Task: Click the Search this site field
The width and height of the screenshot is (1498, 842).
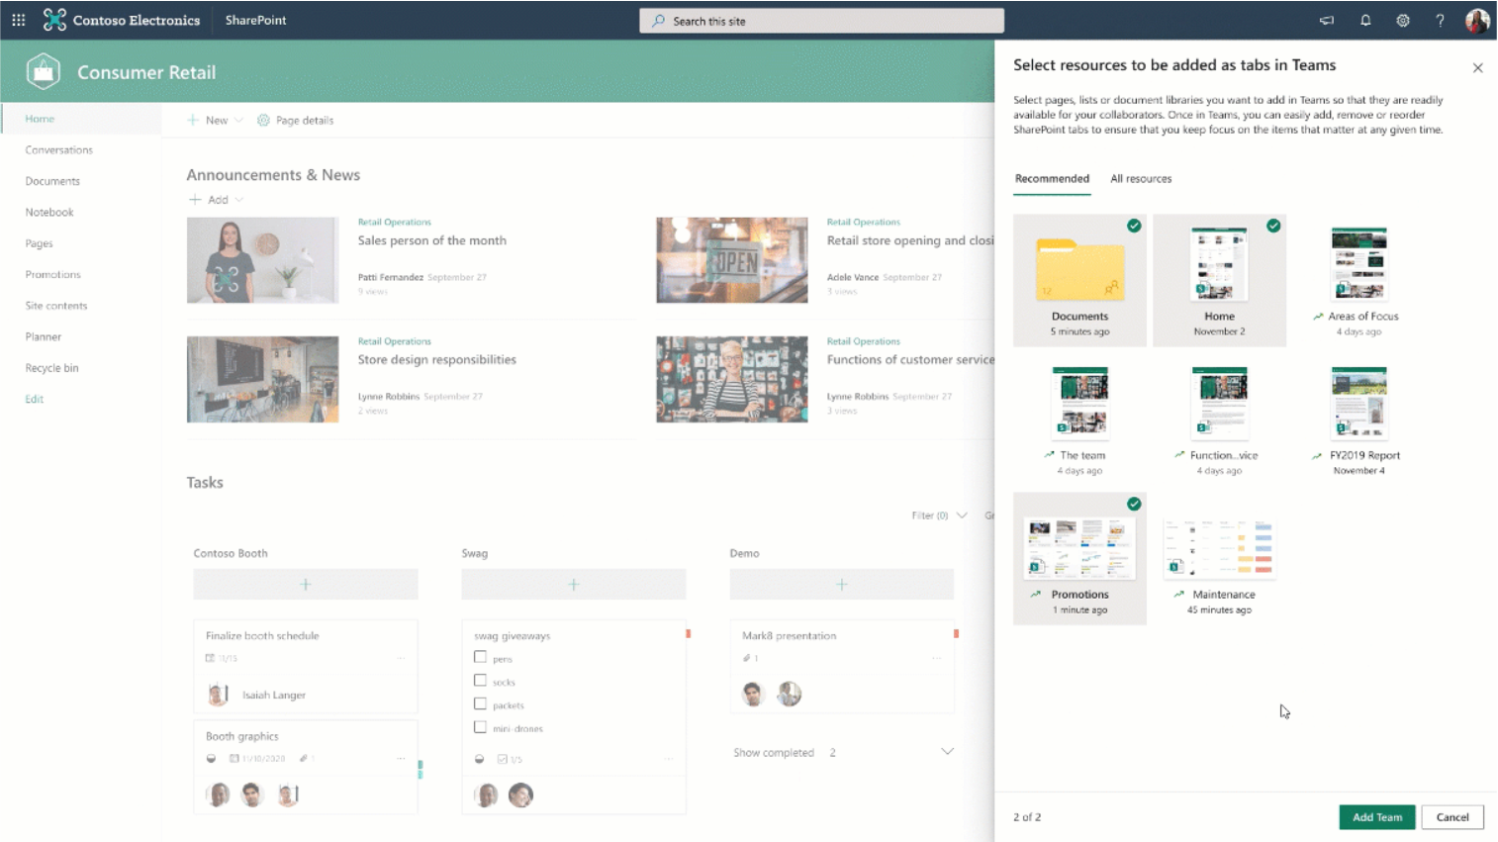Action: point(821,21)
